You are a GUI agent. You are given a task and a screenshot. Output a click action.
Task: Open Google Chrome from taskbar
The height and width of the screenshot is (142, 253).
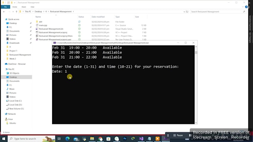pos(100,139)
